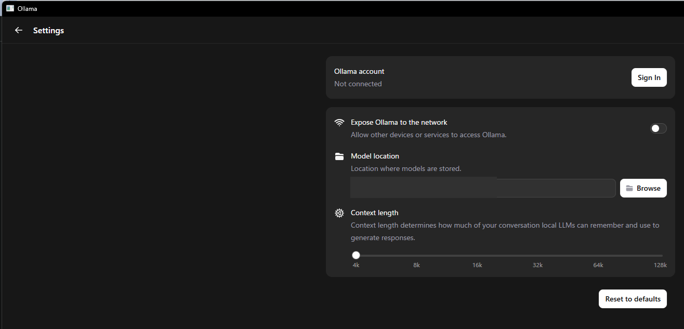Click the Settings page title
Image resolution: width=684 pixels, height=329 pixels.
[48, 30]
